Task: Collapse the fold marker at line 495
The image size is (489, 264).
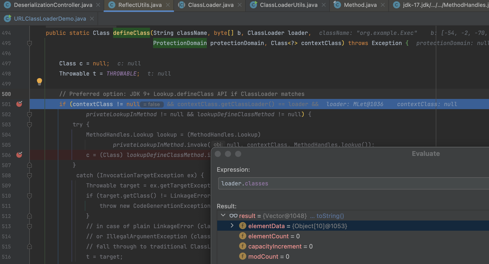Action: coord(30,43)
